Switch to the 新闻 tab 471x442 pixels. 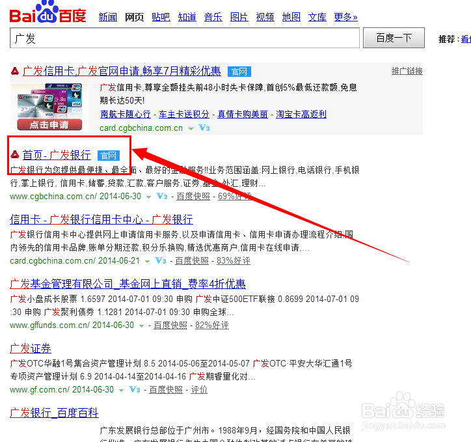click(108, 17)
